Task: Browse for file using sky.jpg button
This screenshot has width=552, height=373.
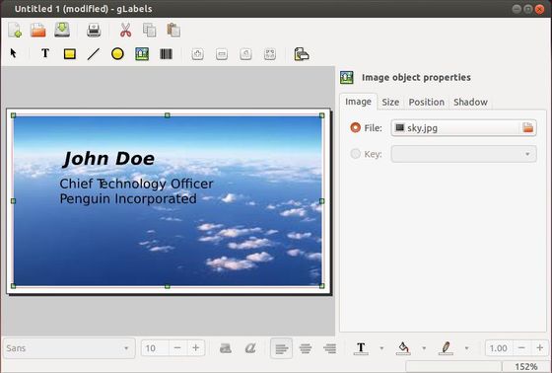Action: [x=463, y=127]
